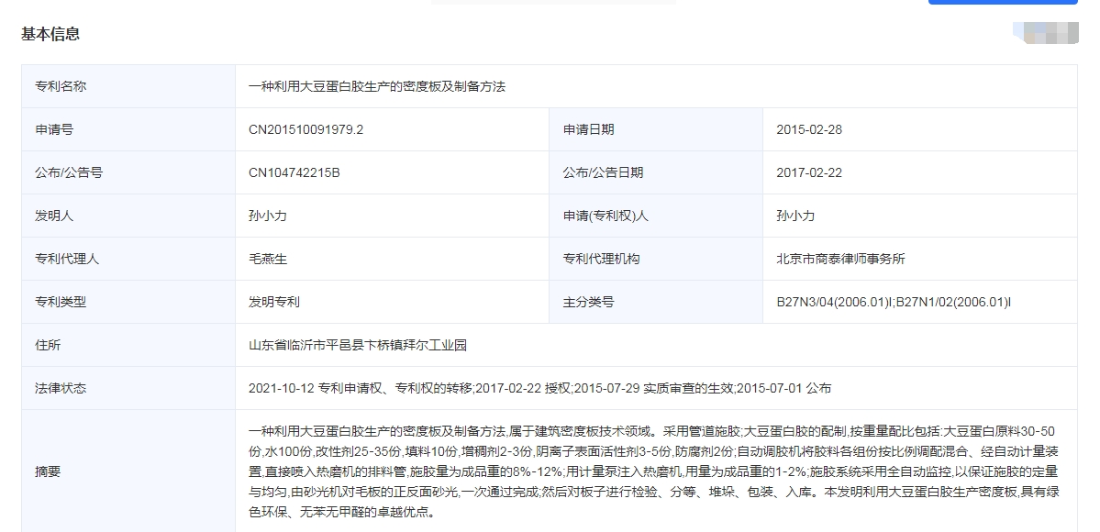Click the classification code B27N3/04(2006.01)I
1100x532 pixels.
pos(833,302)
